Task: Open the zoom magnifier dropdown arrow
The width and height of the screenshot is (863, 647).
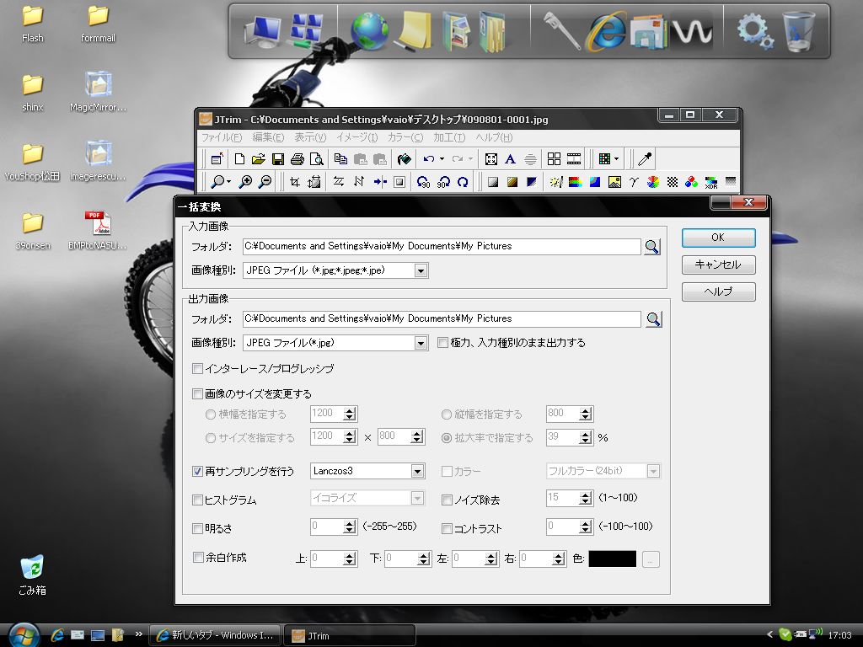Action: click(x=229, y=182)
